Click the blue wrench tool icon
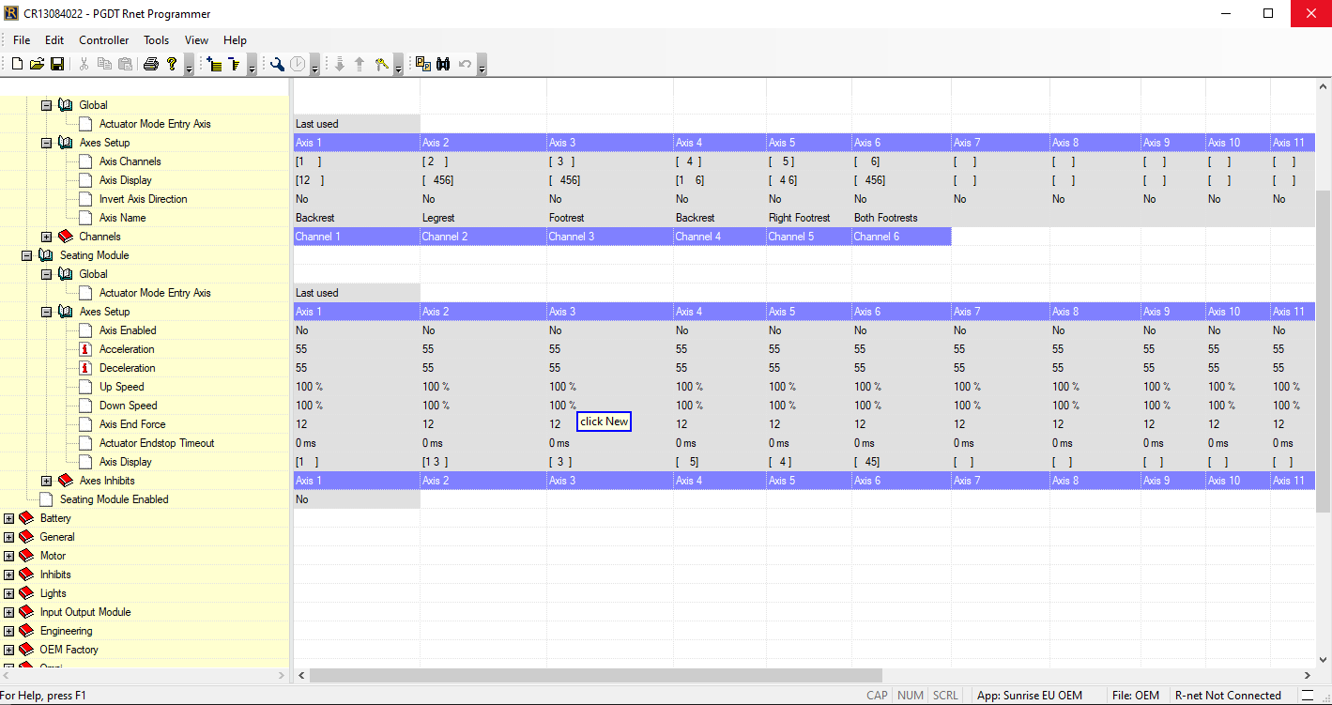The width and height of the screenshot is (1332, 705). pyautogui.click(x=277, y=64)
